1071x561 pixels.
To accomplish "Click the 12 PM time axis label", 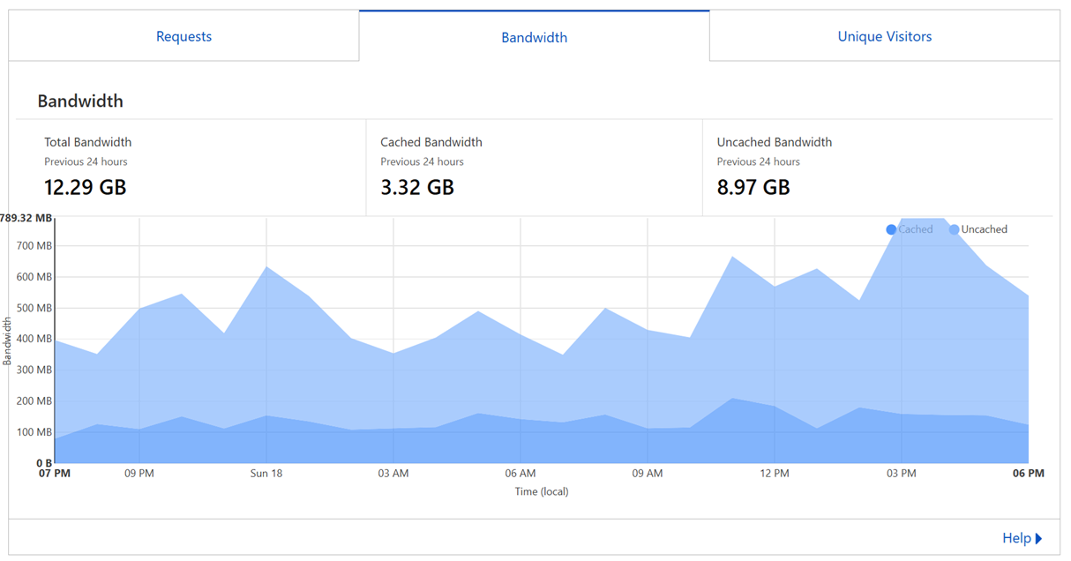I will 775,474.
